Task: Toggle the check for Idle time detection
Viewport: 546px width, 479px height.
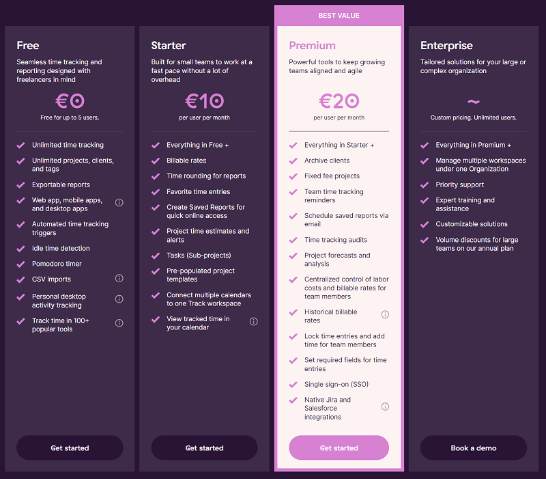Action: 20,249
